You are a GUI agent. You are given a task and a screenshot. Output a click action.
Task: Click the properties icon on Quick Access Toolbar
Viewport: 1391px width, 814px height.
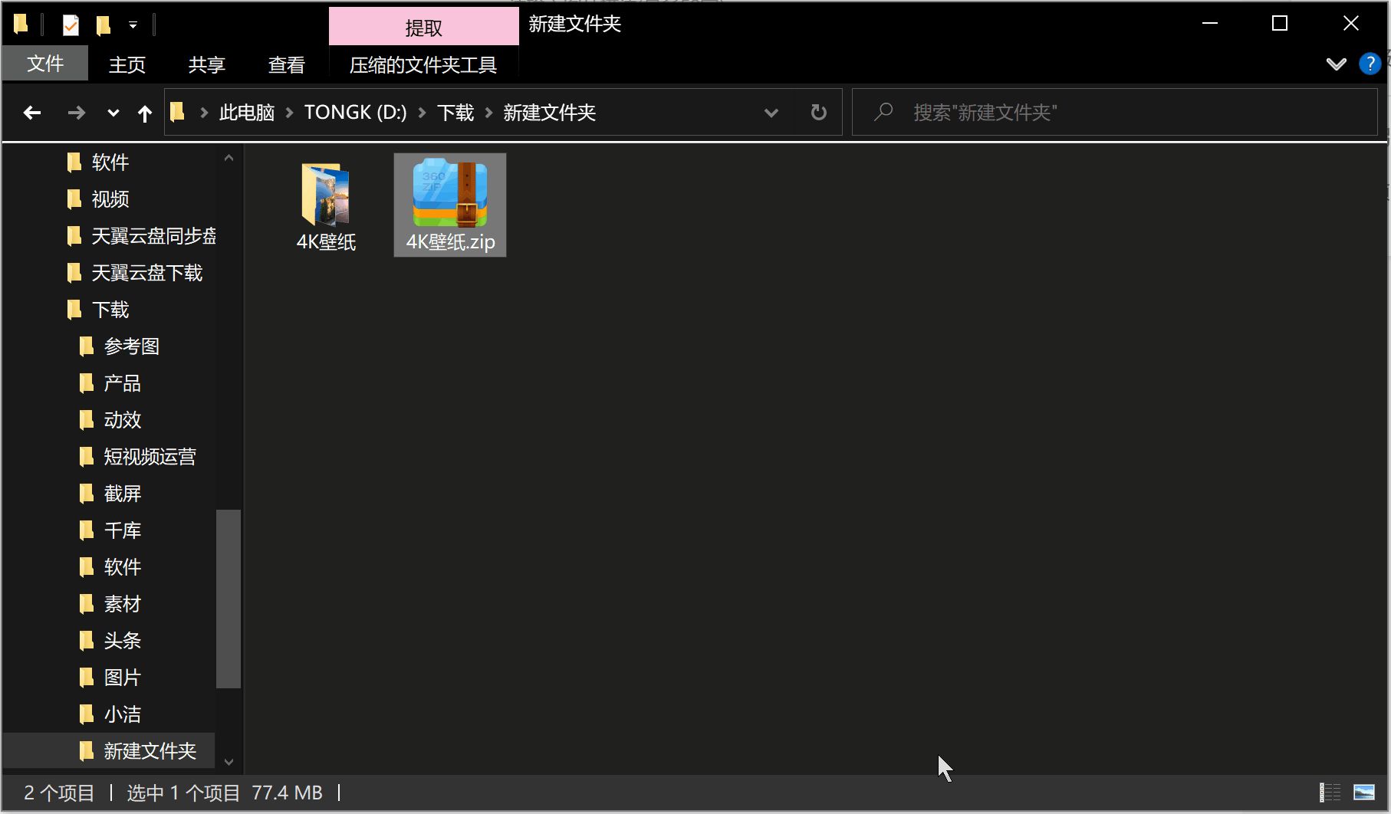tap(70, 24)
